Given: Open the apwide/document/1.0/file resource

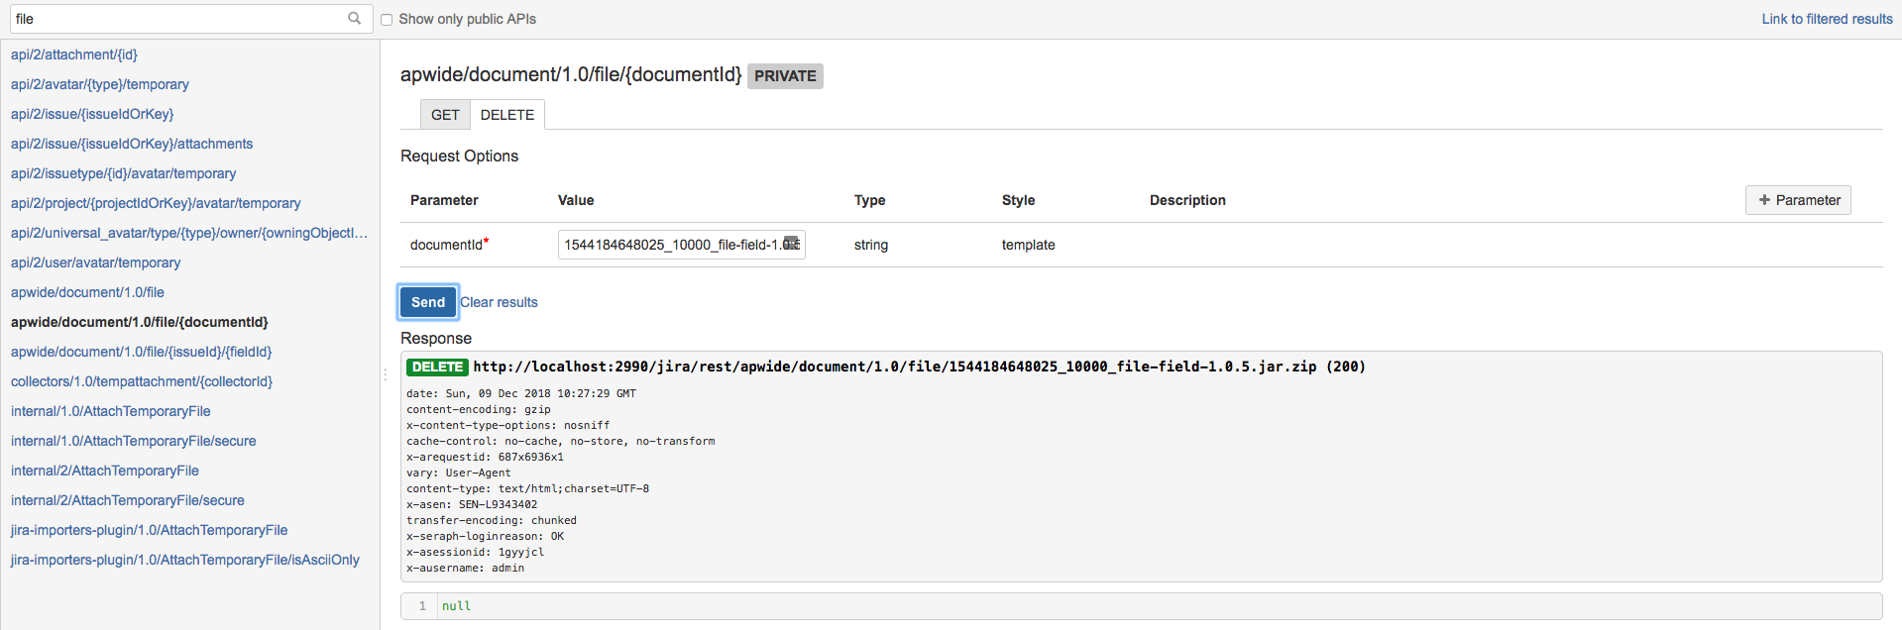Looking at the screenshot, I should tap(87, 292).
